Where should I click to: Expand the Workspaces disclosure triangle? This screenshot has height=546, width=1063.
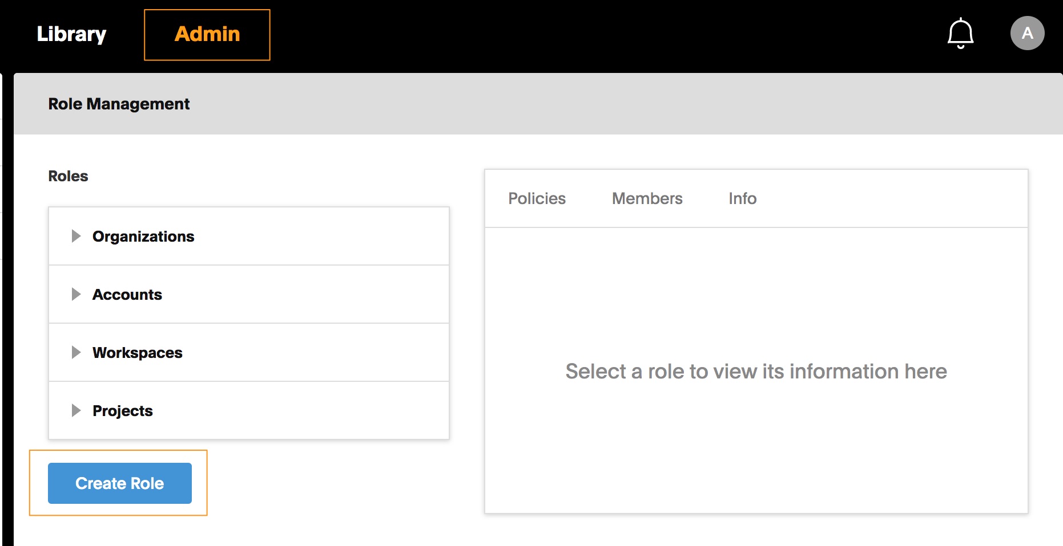pyautogui.click(x=76, y=352)
